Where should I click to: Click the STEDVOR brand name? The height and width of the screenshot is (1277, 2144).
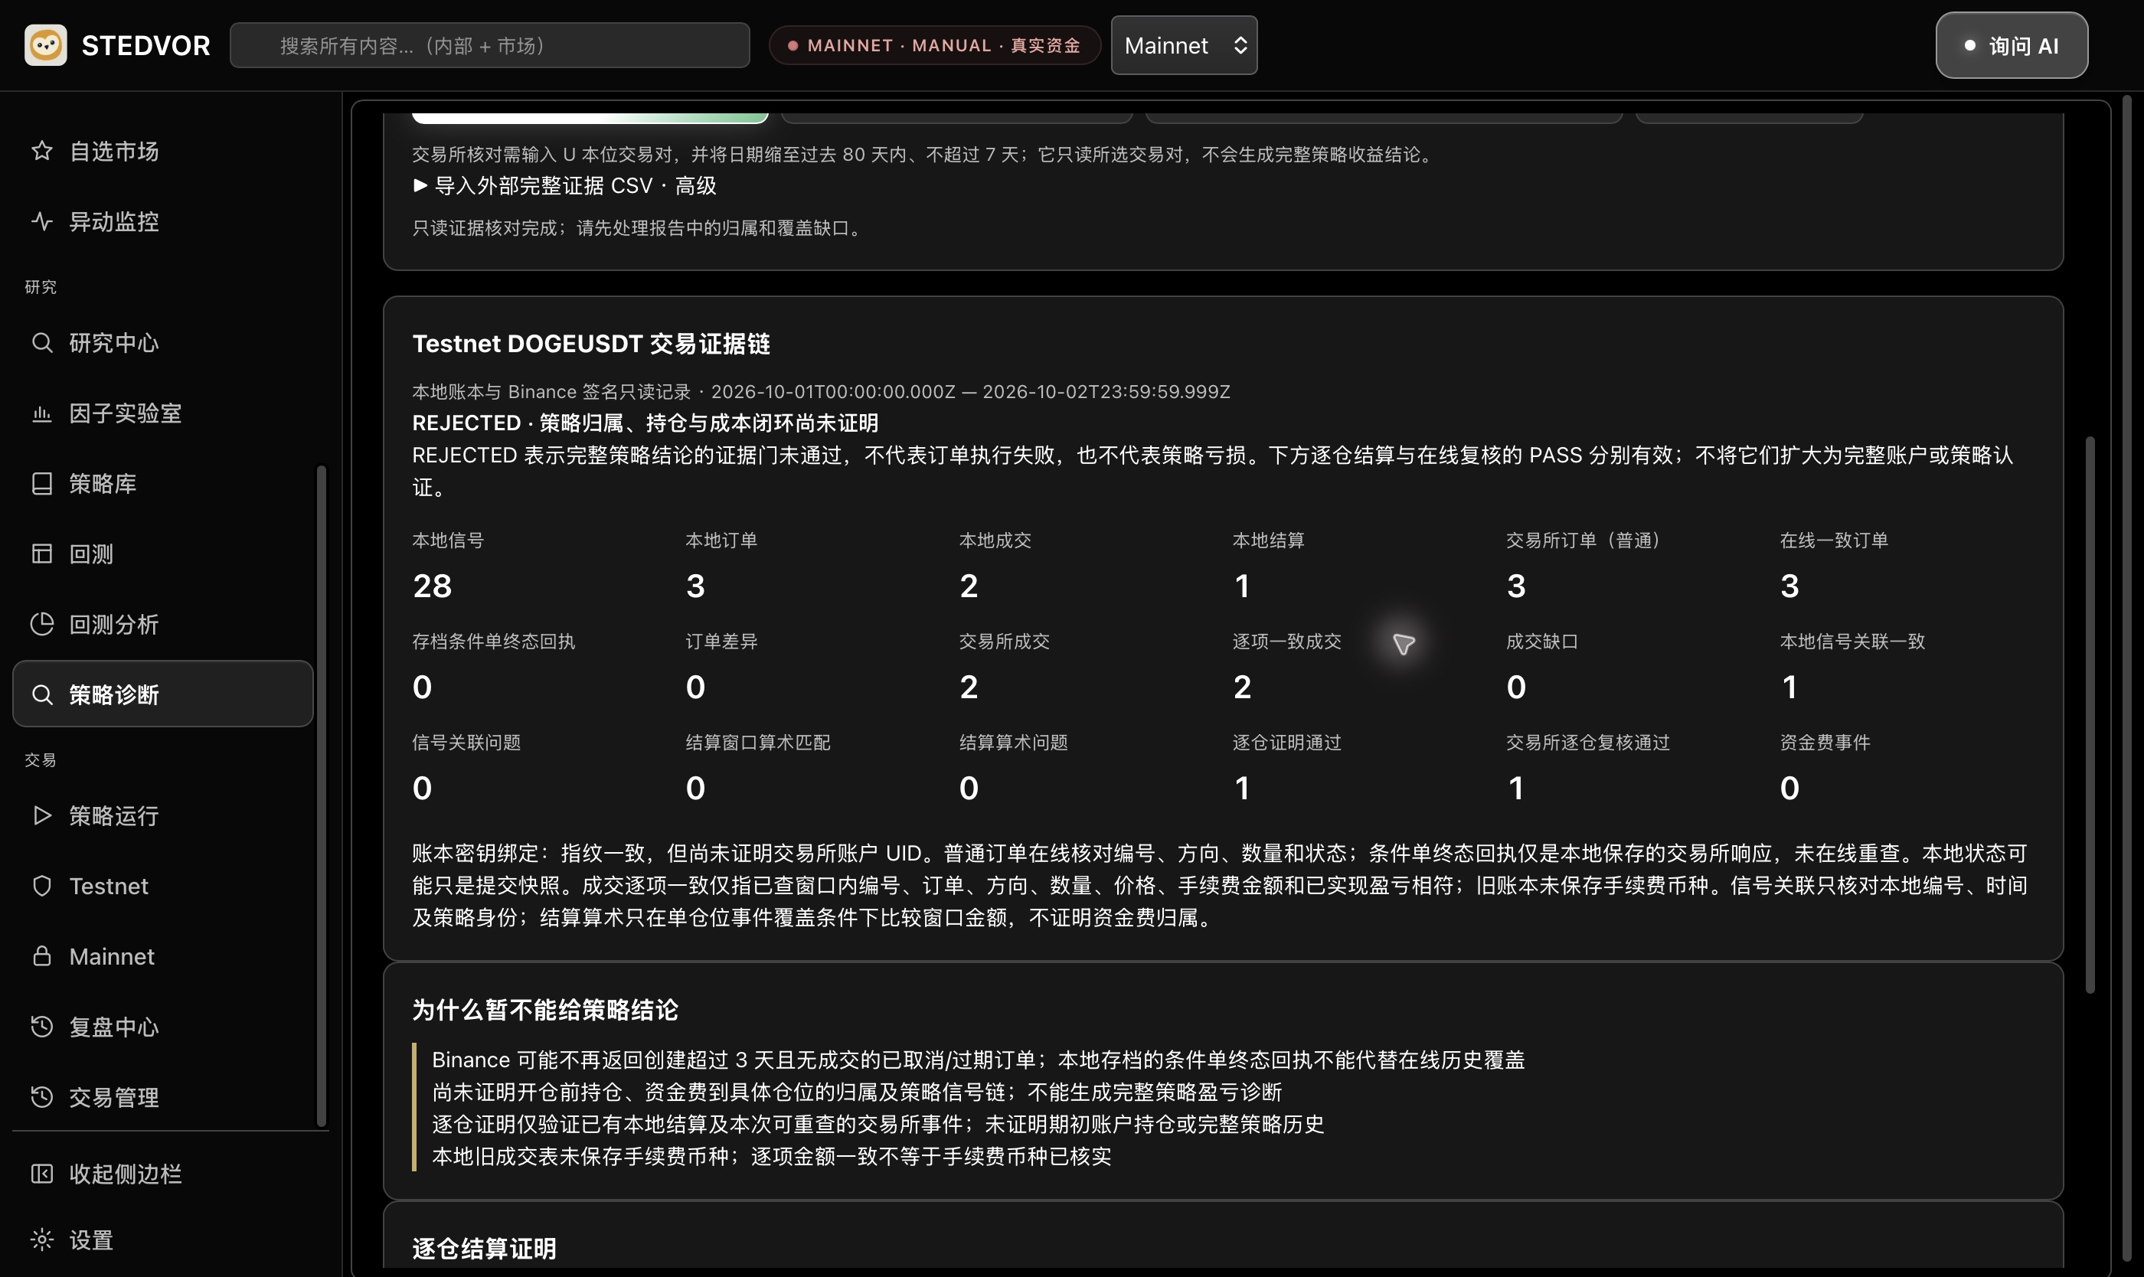click(x=145, y=46)
